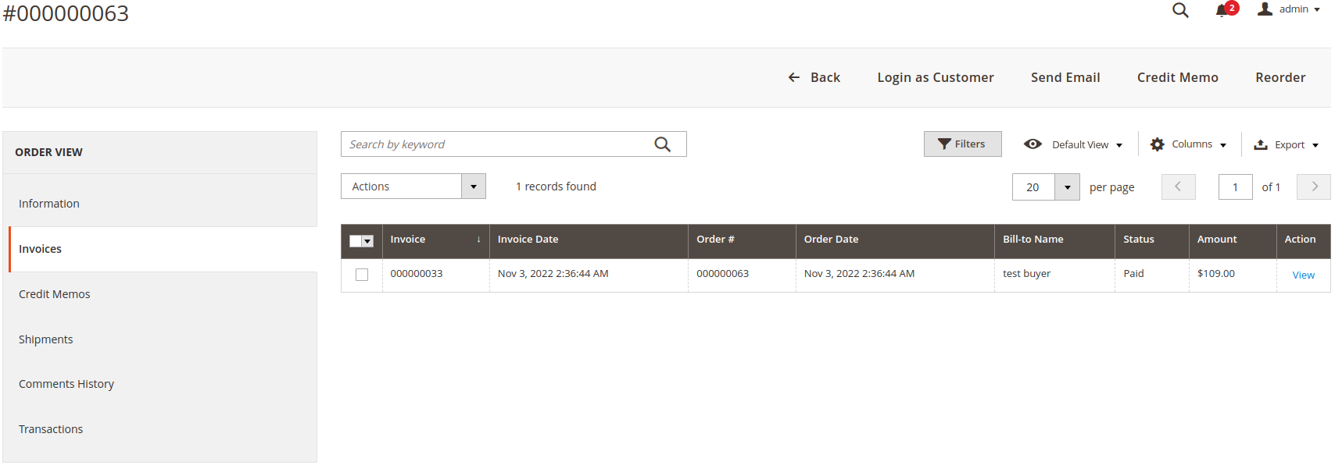This screenshot has width=1335, height=469.
Task: Click the ORDER VIEW sidebar heading
Action: 48,152
